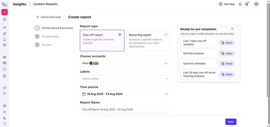Click the envelope icon in sidebar
The width and height of the screenshot is (270, 127).
5,88
